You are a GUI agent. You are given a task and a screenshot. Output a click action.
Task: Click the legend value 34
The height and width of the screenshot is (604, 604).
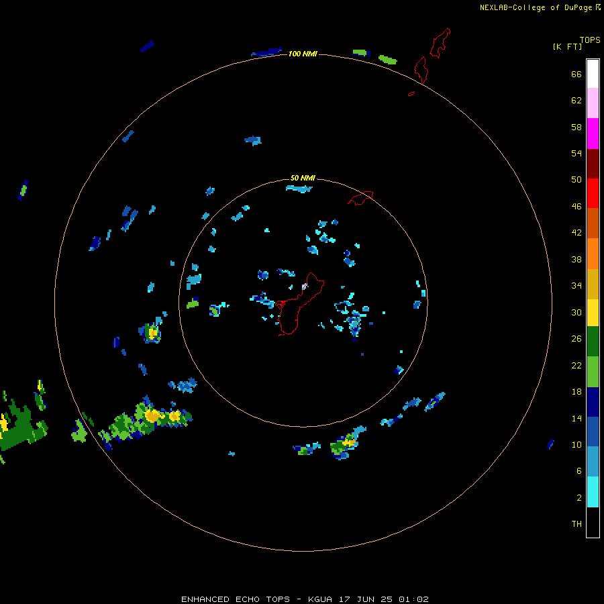coord(576,285)
